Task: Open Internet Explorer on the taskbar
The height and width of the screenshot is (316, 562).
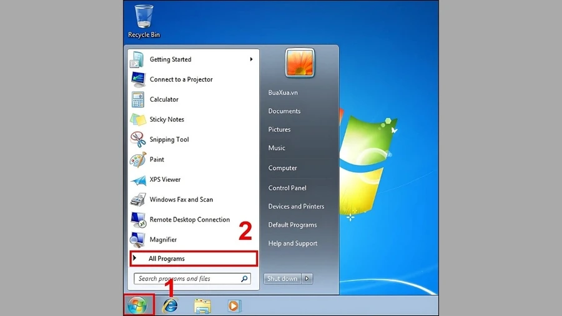Action: [170, 305]
